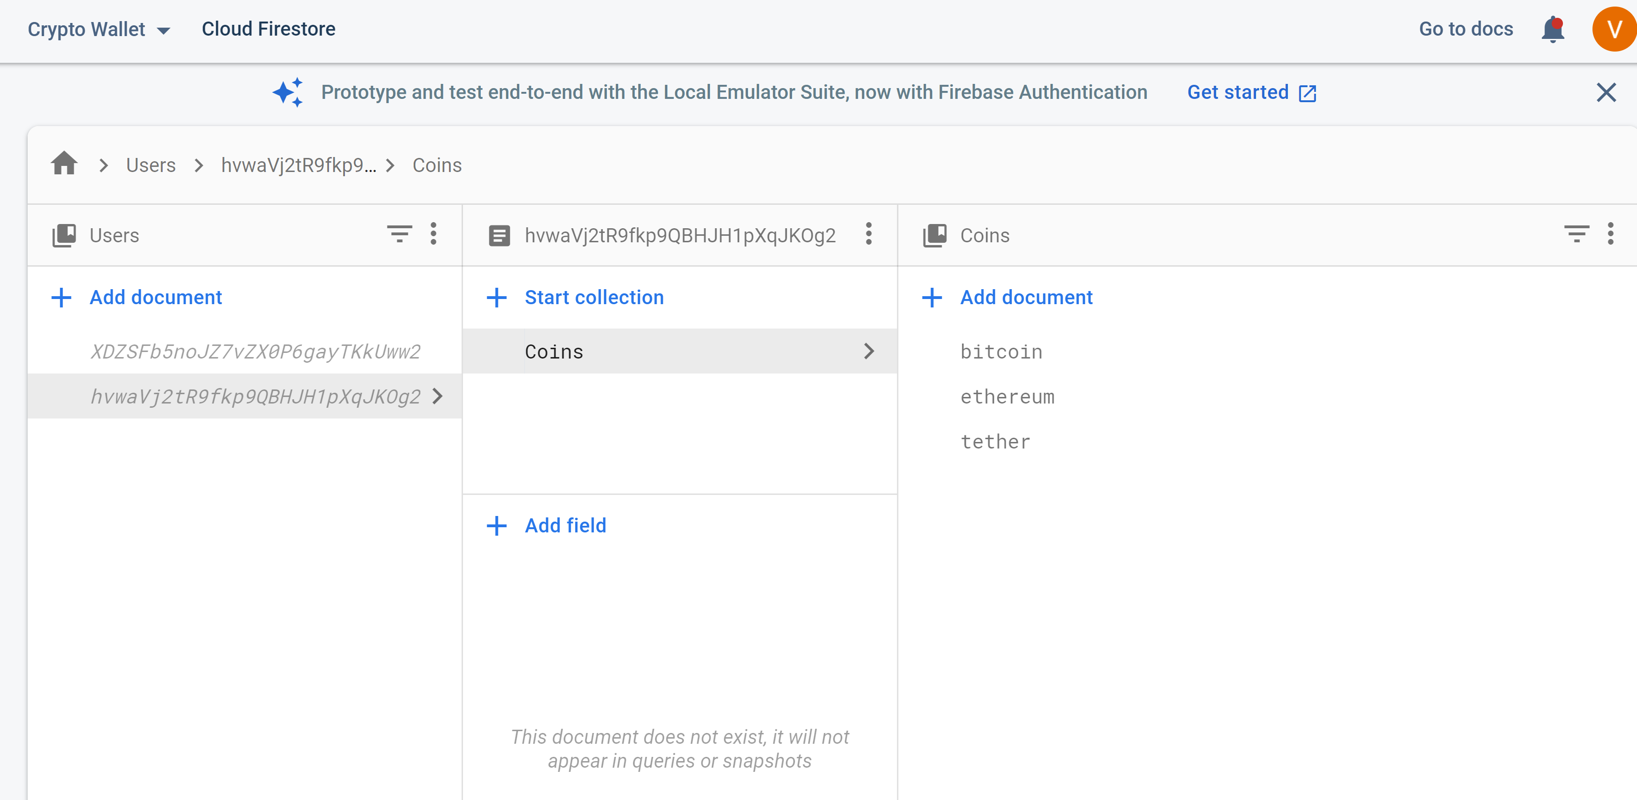Screen dimensions: 1637x800
Task: Open three-dot menu for hvwaVj2tR9fkp9QBHJH1pXqJKOg2 document
Action: [869, 234]
